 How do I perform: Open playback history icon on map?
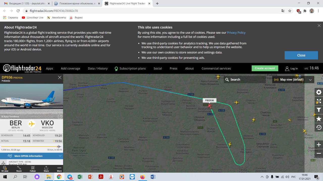319,127
